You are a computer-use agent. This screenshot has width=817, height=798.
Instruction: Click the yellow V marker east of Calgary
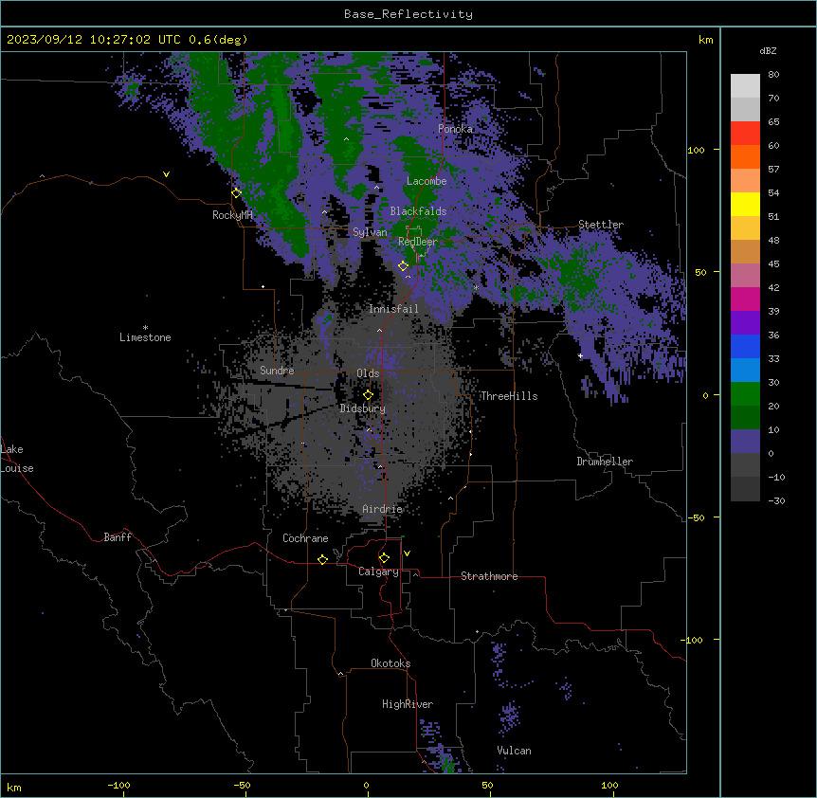pyautogui.click(x=407, y=553)
